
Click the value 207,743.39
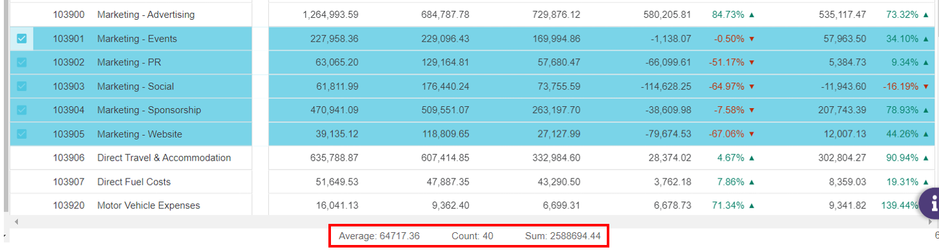click(842, 110)
